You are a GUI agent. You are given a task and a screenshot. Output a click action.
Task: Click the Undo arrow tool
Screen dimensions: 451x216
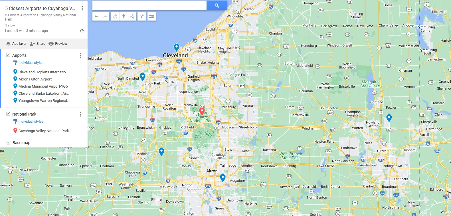(x=97, y=17)
